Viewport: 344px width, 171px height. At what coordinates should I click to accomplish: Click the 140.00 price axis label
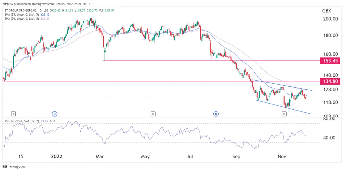330,75
